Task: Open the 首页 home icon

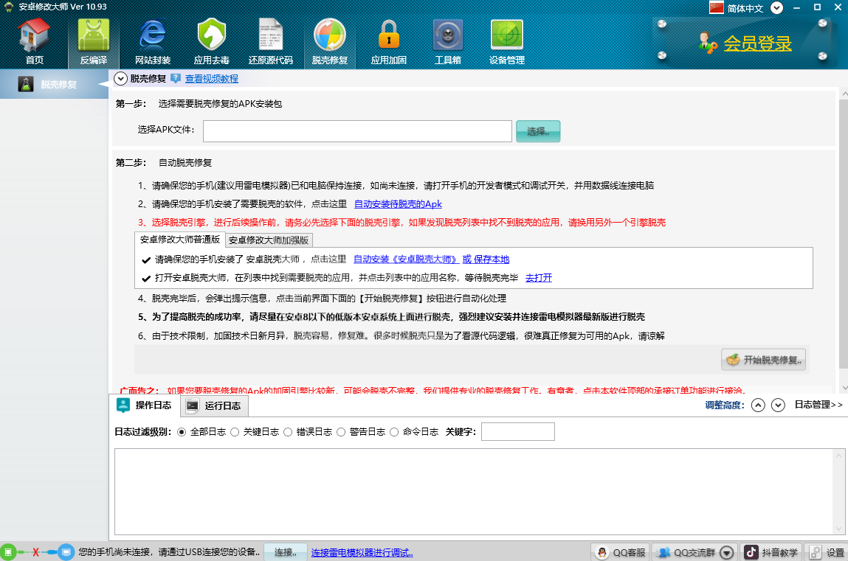Action: [34, 41]
